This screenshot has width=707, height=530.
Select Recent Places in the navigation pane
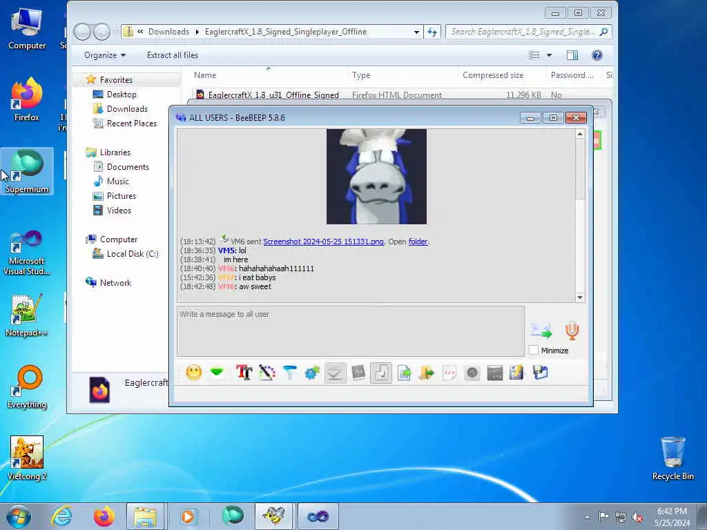tap(132, 124)
